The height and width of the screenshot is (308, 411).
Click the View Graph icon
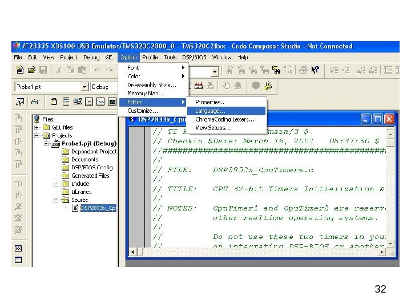(x=100, y=102)
